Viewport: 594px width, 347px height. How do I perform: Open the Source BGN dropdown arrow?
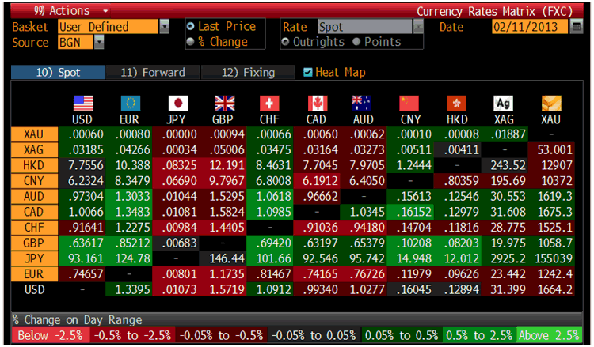(x=98, y=42)
